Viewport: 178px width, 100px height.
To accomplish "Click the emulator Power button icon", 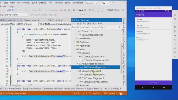I will (x=175, y=15).
